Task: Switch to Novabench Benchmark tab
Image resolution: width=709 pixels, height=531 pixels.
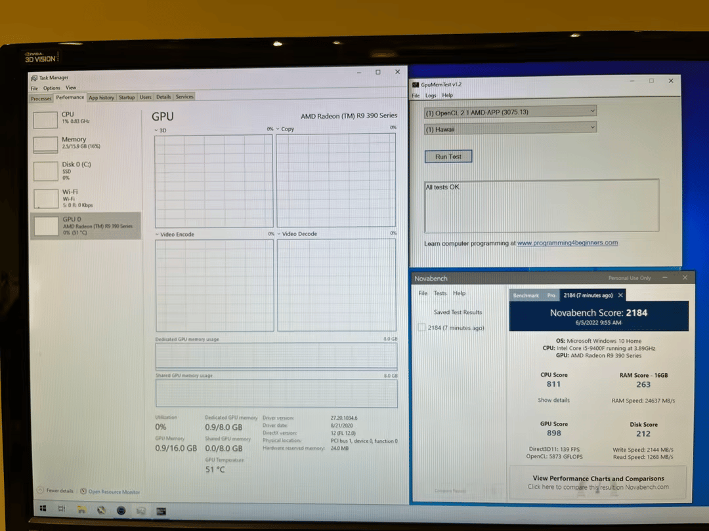Action: (x=525, y=295)
